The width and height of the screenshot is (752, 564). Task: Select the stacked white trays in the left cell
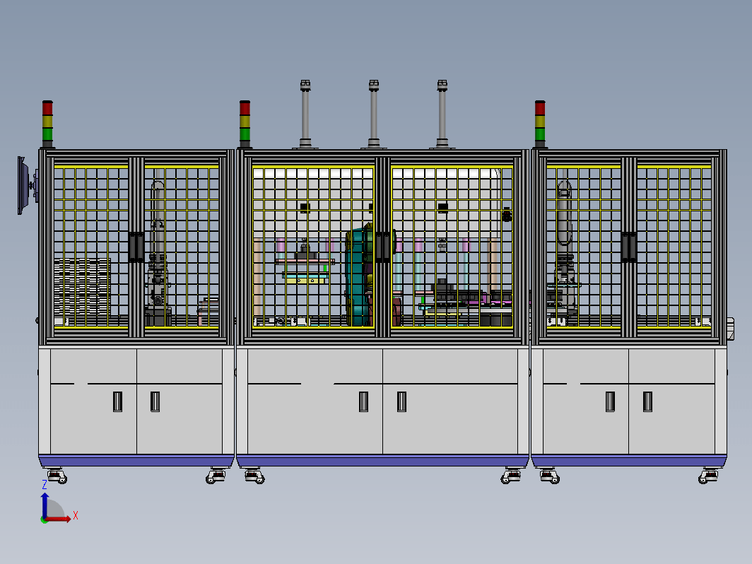(x=82, y=287)
